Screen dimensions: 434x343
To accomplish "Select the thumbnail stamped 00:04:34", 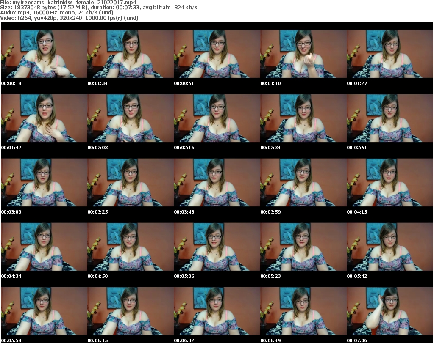I will coord(44,247).
